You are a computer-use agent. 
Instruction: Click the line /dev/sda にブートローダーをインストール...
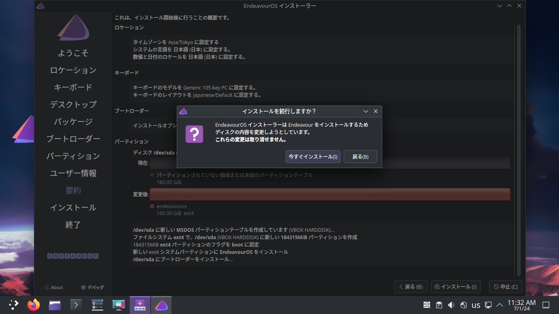[183, 259]
